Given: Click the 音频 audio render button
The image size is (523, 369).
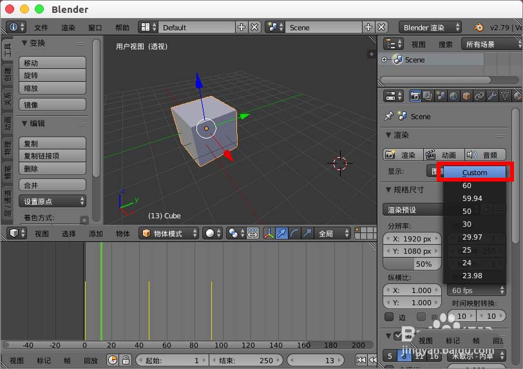Looking at the screenshot, I should (x=485, y=155).
